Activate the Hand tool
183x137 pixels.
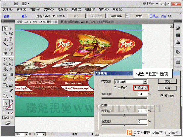pyautogui.click(x=5, y=96)
